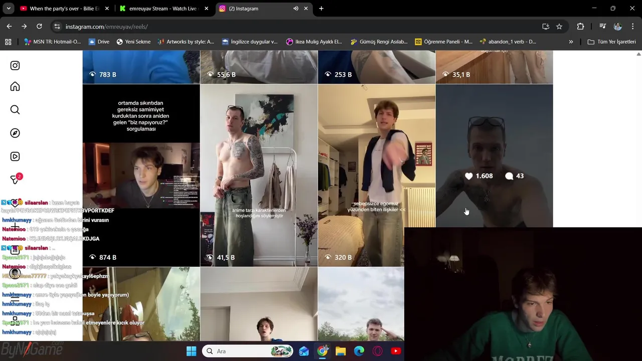
Task: Switch to the emreuyav Stream tab
Action: point(164,9)
